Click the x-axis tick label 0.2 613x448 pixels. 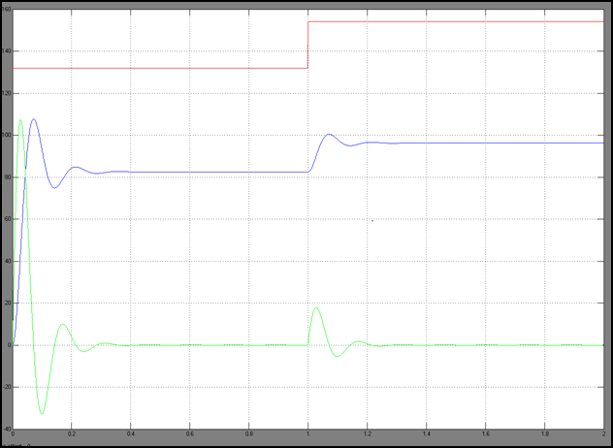[x=72, y=434]
